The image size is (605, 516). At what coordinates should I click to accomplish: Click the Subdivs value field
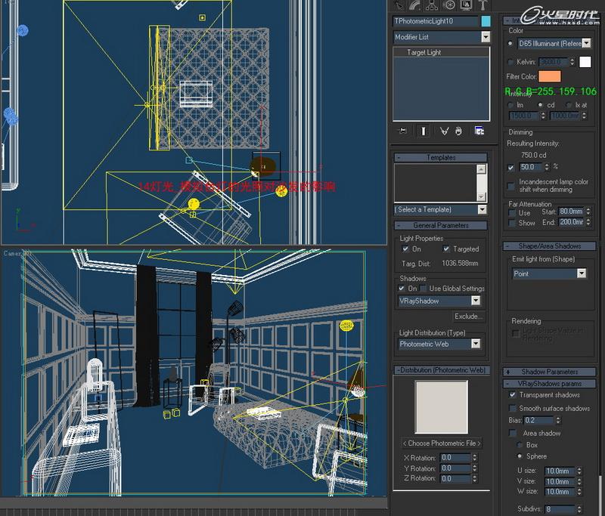point(560,508)
